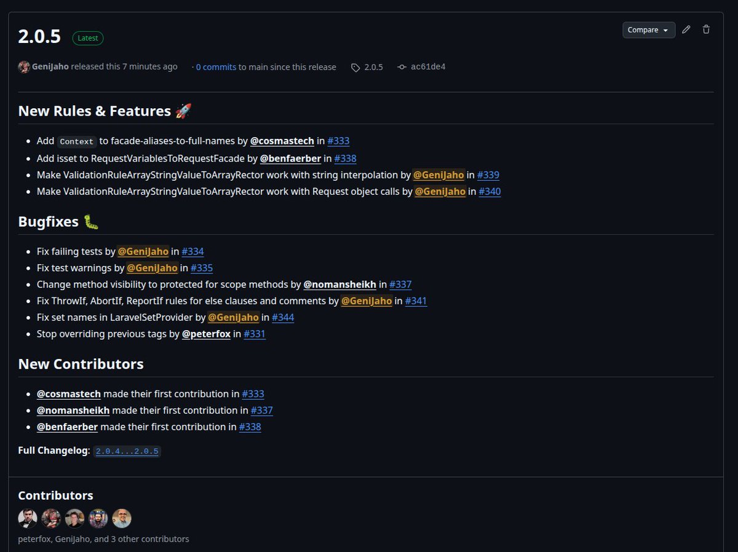Open pull request #344 link
Image resolution: width=738 pixels, height=552 pixels.
(x=283, y=317)
